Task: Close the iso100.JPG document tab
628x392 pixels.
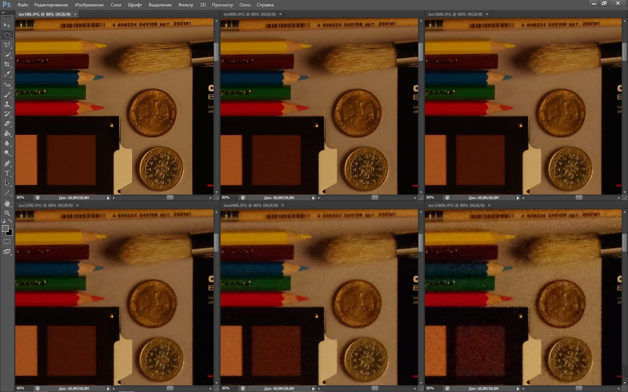Action: tap(75, 14)
